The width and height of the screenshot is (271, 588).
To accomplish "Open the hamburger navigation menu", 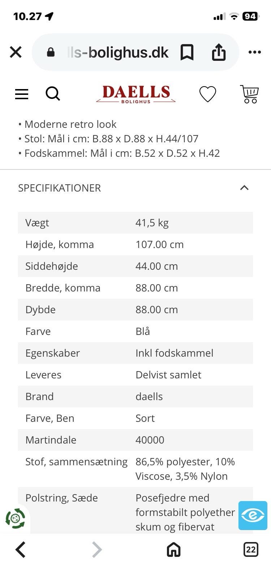I will 22,94.
